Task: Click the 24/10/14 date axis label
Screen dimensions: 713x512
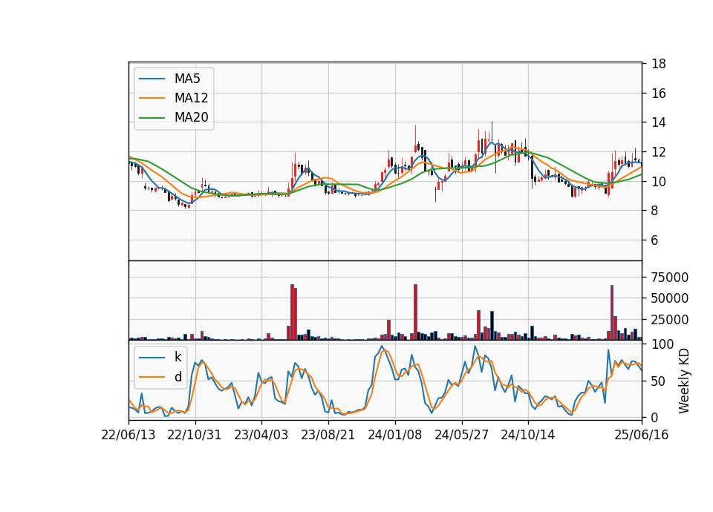Action: (528, 435)
